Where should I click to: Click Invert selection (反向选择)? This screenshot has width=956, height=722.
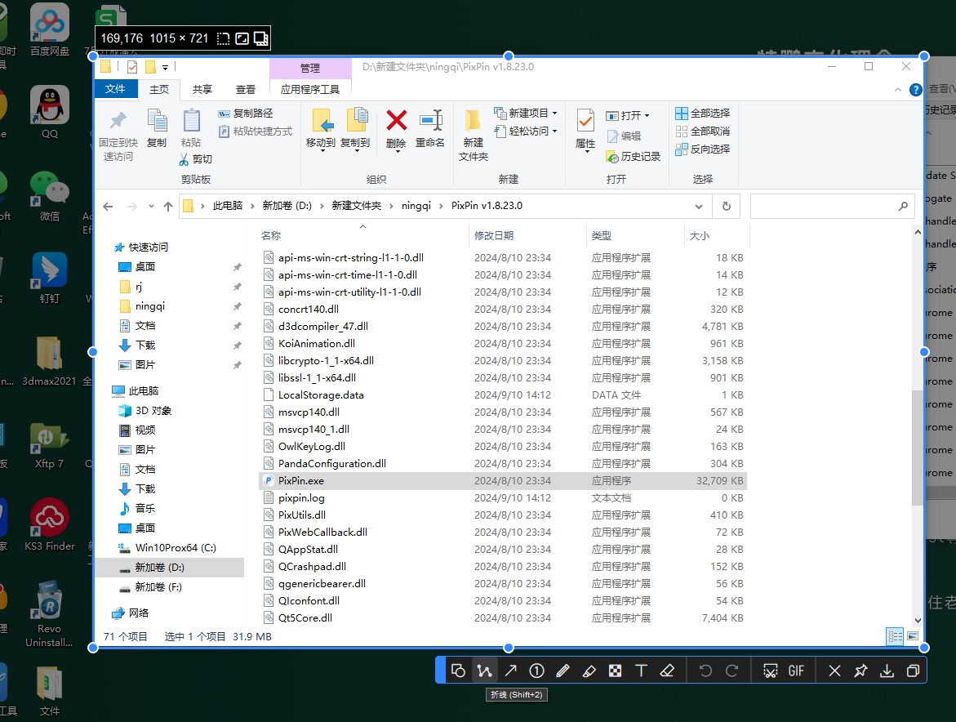[x=702, y=149]
